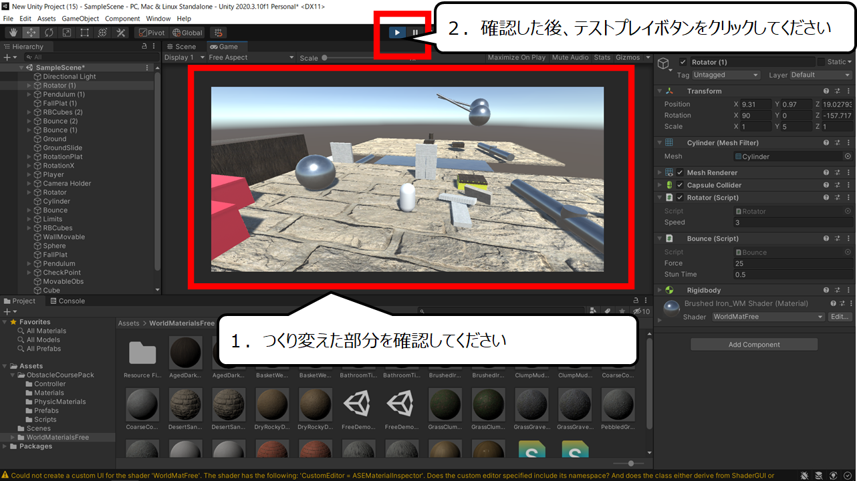Collapse the Transform component
The width and height of the screenshot is (857, 481).
coord(660,91)
